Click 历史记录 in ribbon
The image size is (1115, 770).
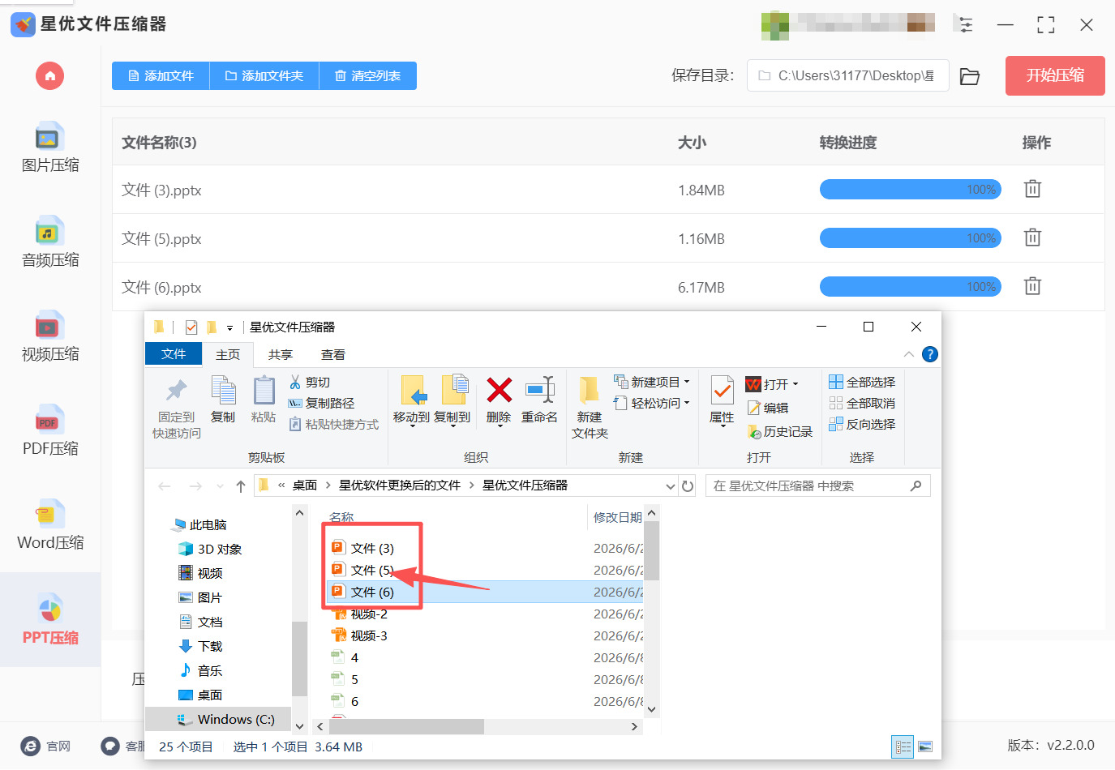[779, 432]
